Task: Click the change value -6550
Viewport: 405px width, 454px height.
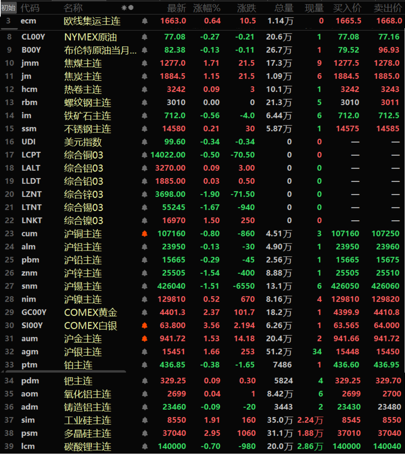Action: (244, 286)
